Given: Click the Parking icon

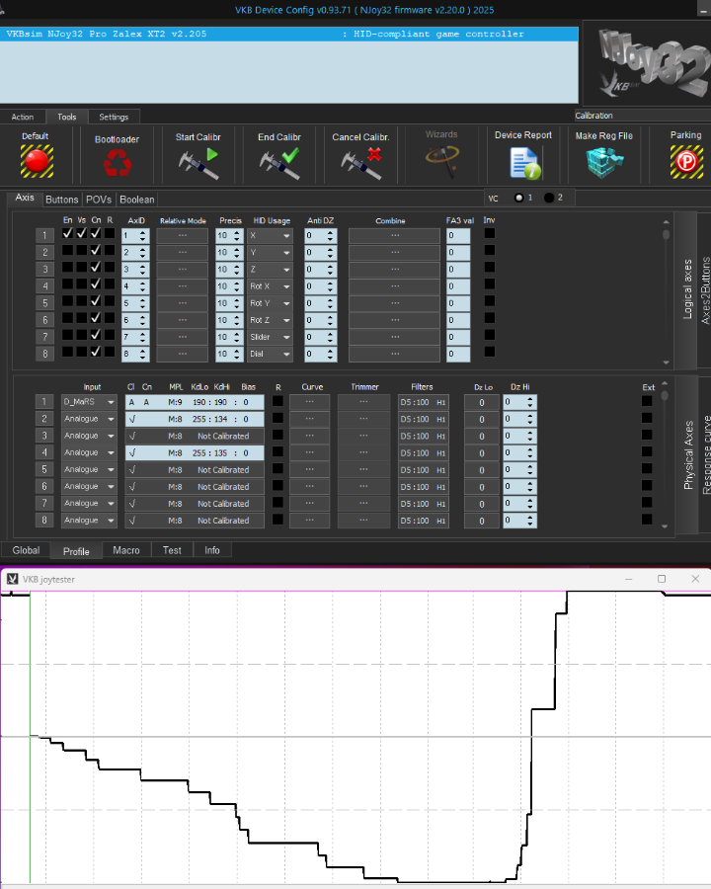Looking at the screenshot, I should click(x=685, y=161).
